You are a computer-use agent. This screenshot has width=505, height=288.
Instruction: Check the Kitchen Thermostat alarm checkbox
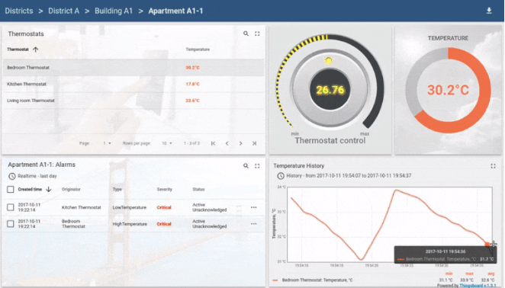(x=11, y=207)
